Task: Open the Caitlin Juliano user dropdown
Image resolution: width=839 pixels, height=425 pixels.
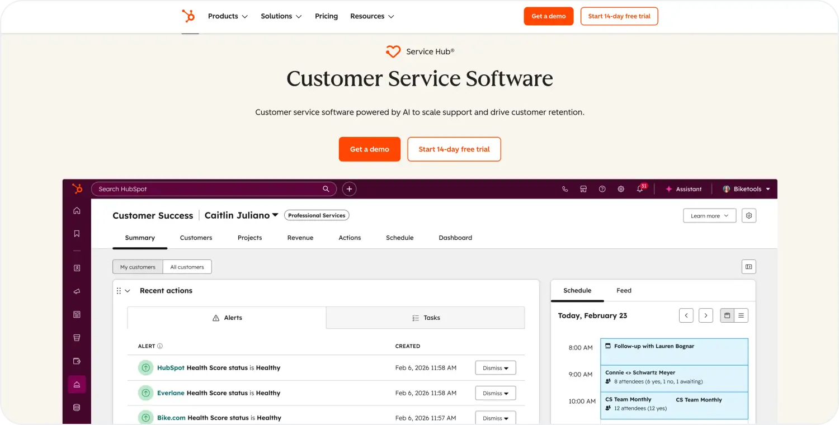Action: point(241,215)
